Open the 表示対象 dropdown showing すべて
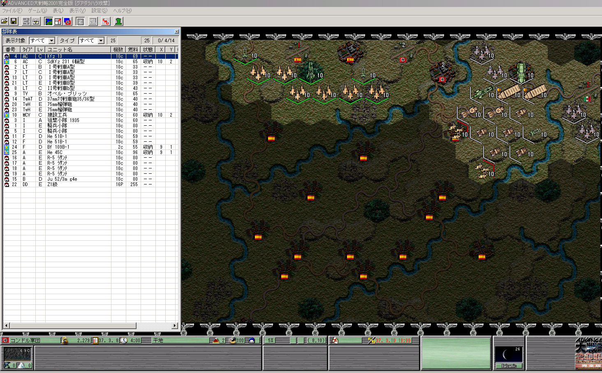The height and width of the screenshot is (373, 602). (x=42, y=40)
